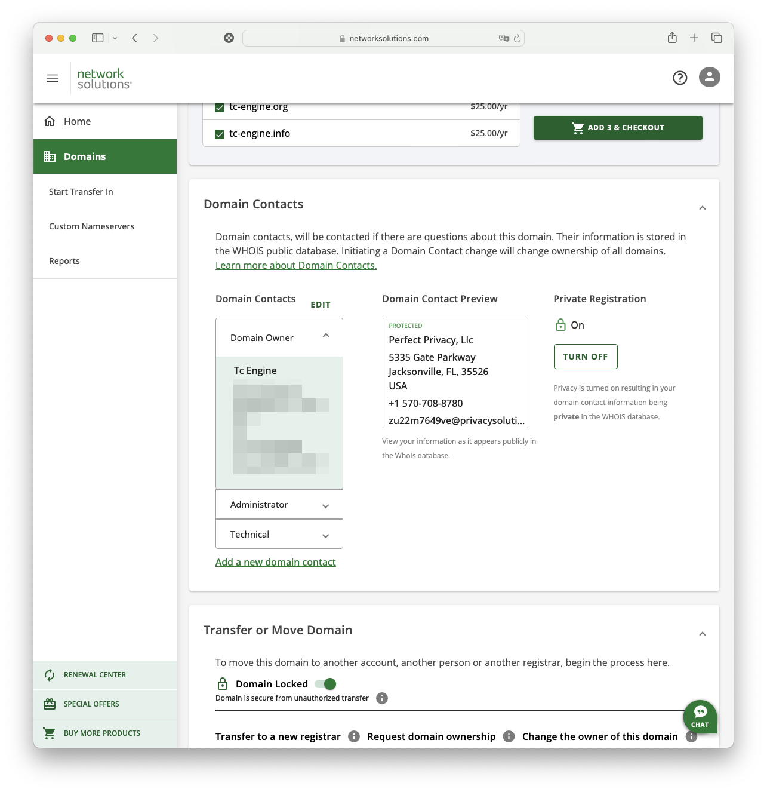Image resolution: width=767 pixels, height=792 pixels.
Task: Collapse the Transfer or Move Domain section
Action: pos(703,634)
